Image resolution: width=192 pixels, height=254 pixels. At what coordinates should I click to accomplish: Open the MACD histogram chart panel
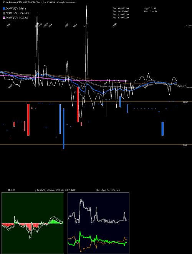(33, 223)
